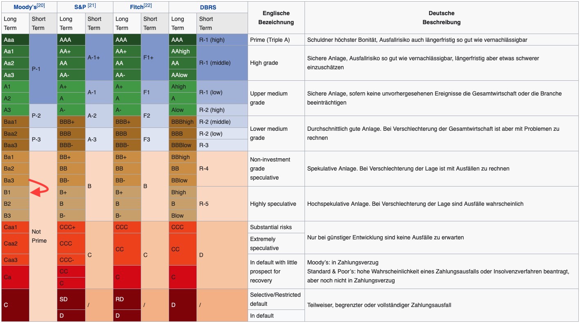The width and height of the screenshot is (580, 323).
Task: Open the DBRS header link
Action: pyautogui.click(x=208, y=7)
